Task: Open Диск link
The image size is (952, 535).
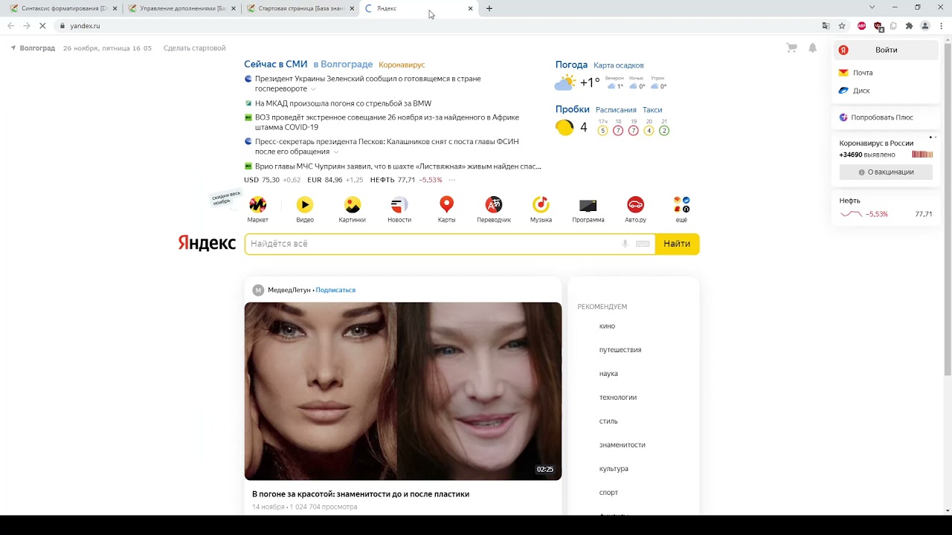Action: click(x=861, y=91)
